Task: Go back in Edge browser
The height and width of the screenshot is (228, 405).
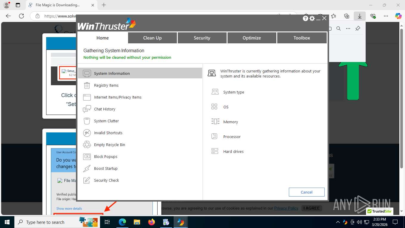Action: click(x=8, y=16)
